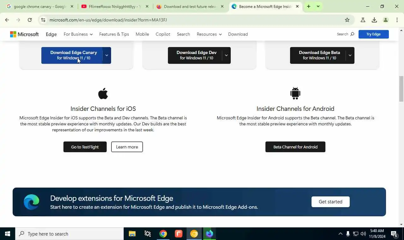404x240 pixels.
Task: Click Go to TestFlight button
Action: tap(85, 147)
